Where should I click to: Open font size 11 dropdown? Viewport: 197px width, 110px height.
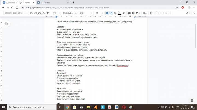pos(100,13)
